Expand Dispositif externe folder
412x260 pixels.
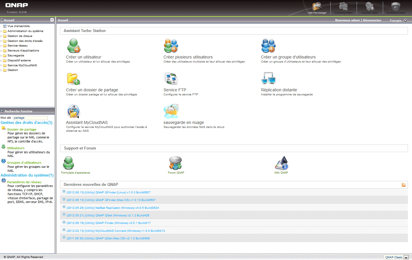(x=1, y=60)
